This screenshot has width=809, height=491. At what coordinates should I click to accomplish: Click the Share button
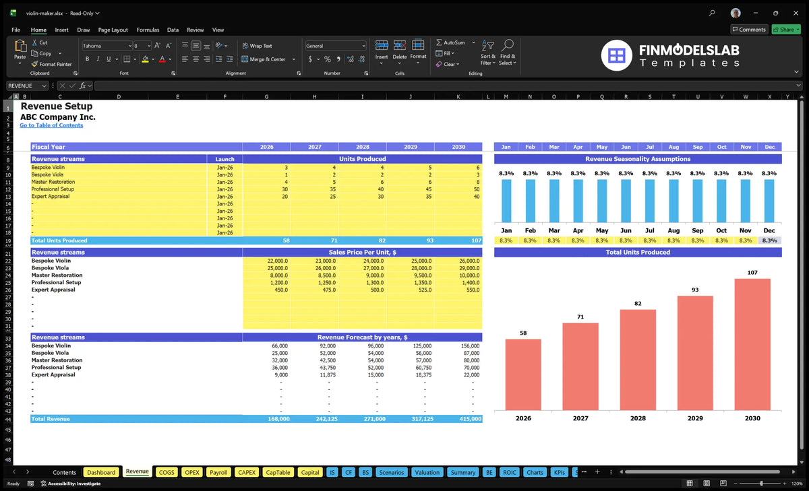[x=785, y=29]
